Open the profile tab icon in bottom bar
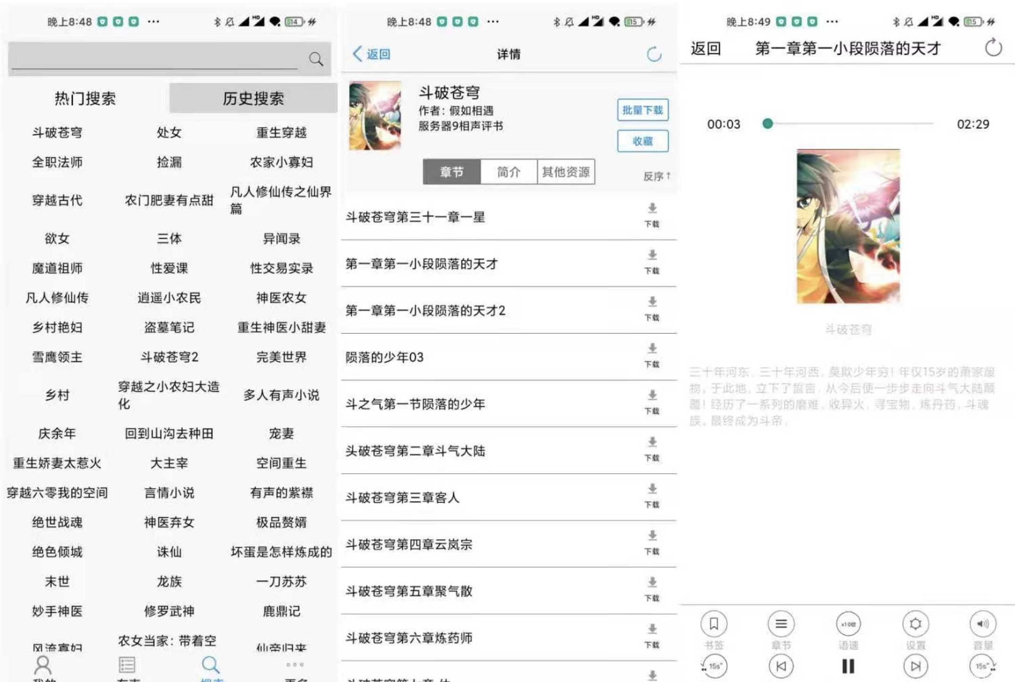The height and width of the screenshot is (682, 1015). pyautogui.click(x=43, y=665)
